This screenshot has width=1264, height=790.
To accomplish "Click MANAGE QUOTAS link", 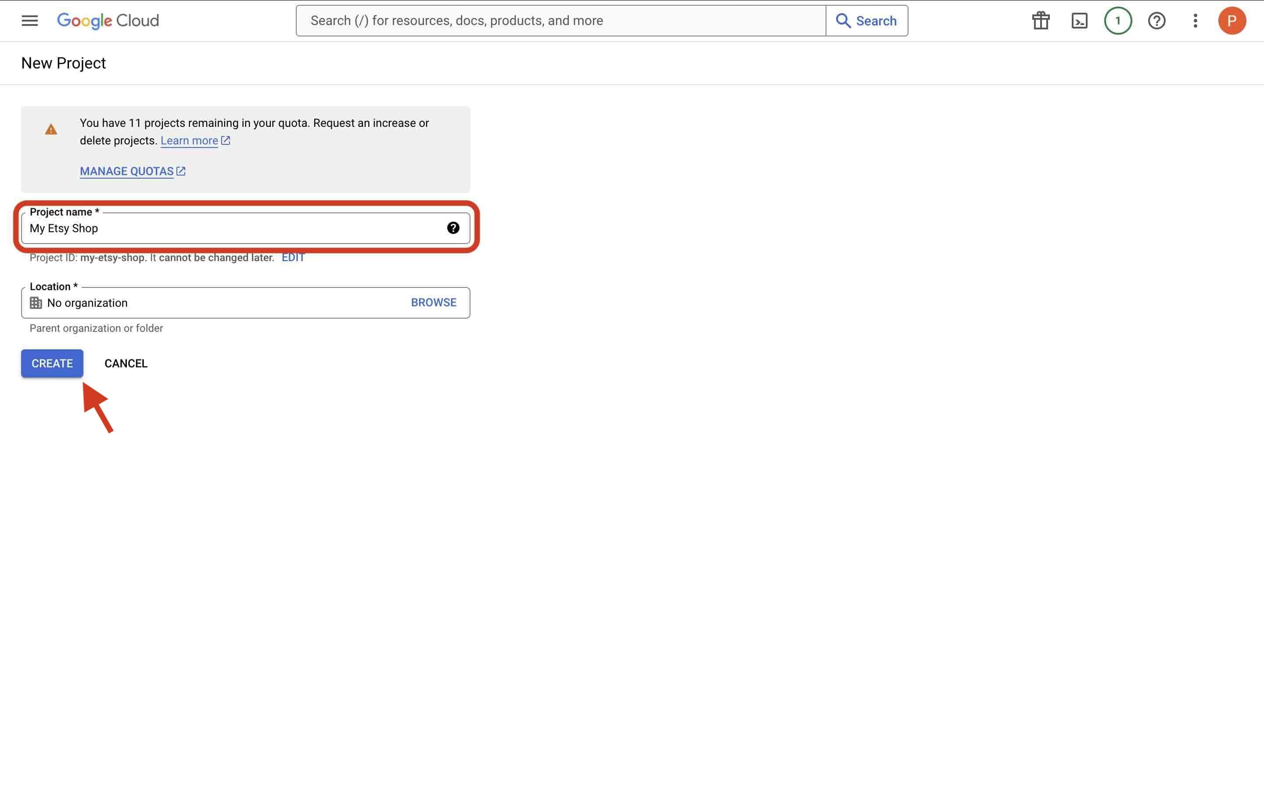I will pos(126,171).
